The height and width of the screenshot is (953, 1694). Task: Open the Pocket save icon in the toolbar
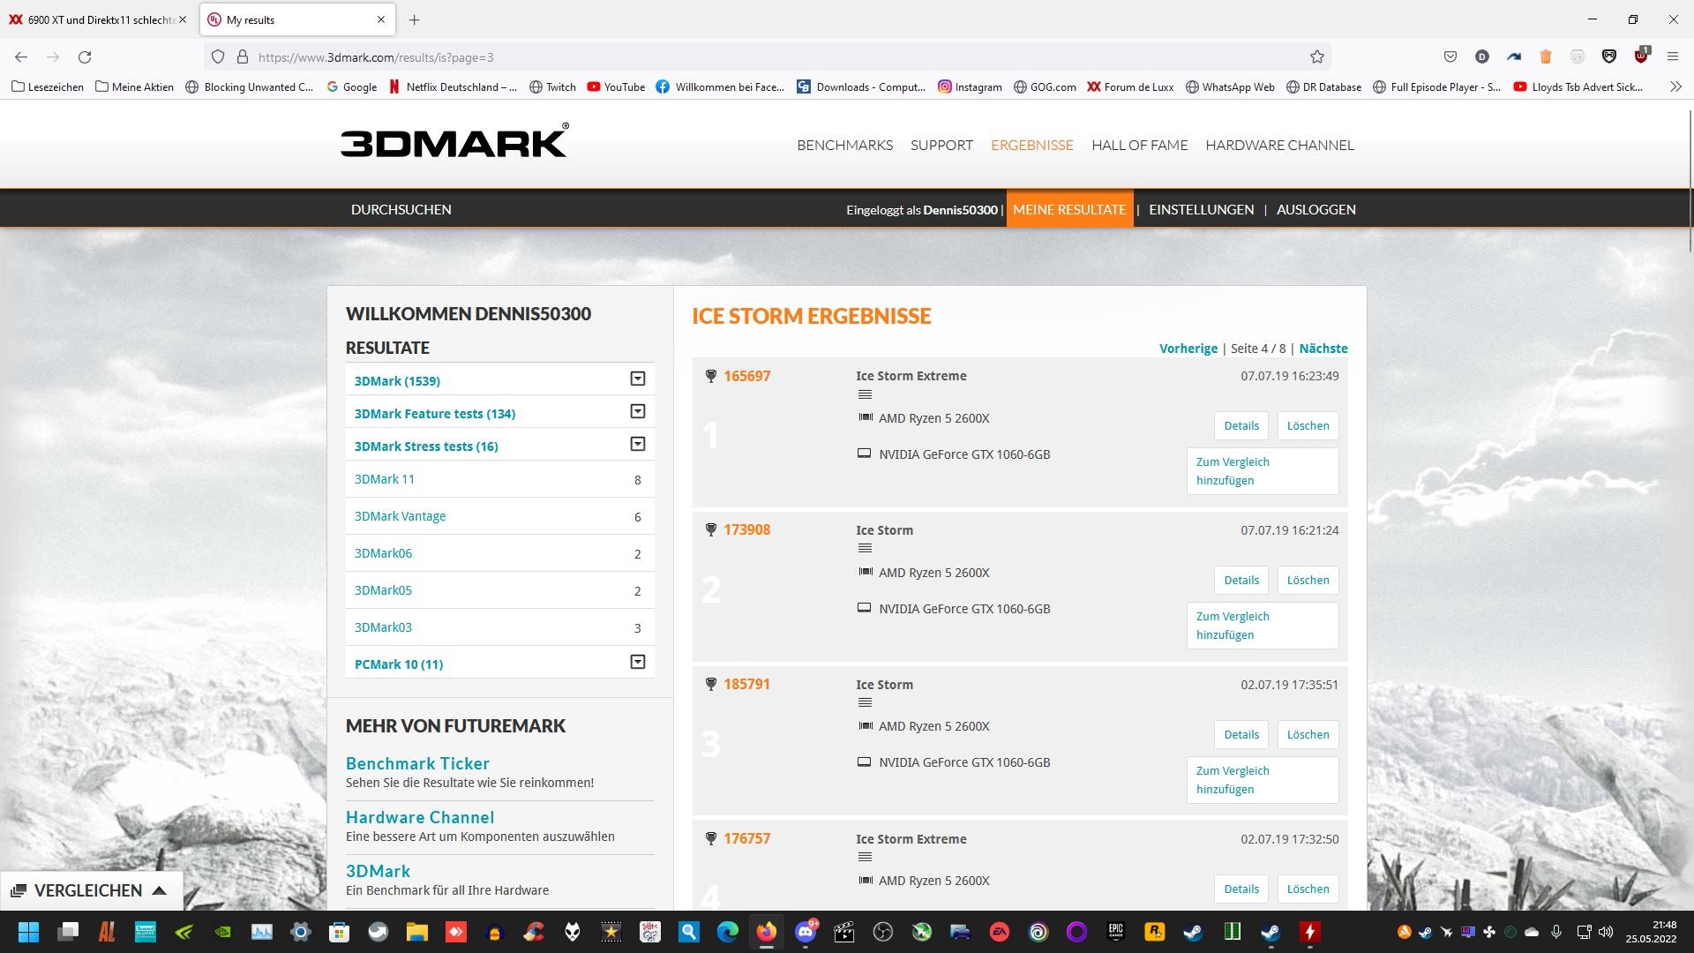point(1450,57)
